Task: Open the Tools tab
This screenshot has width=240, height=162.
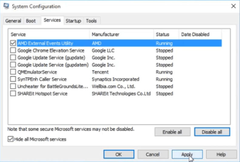Action: [x=91, y=21]
